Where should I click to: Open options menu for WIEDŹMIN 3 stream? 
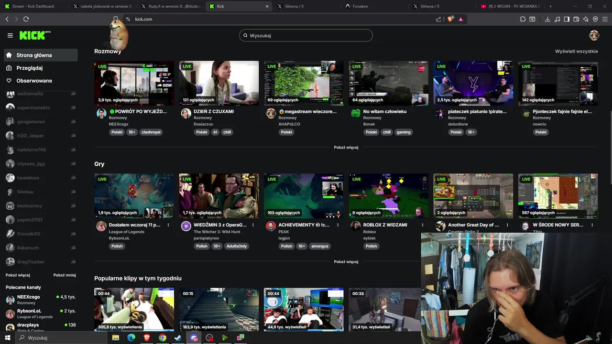(253, 225)
